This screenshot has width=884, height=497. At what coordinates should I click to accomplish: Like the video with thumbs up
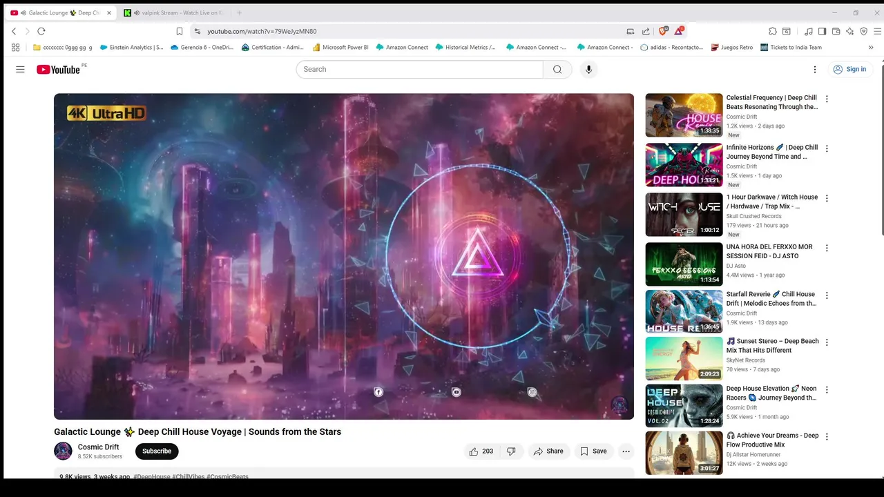point(481,451)
